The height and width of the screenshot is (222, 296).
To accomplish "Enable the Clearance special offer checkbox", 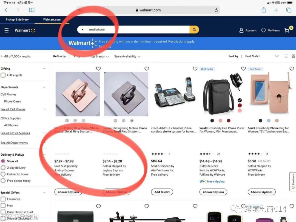I will tap(3, 199).
